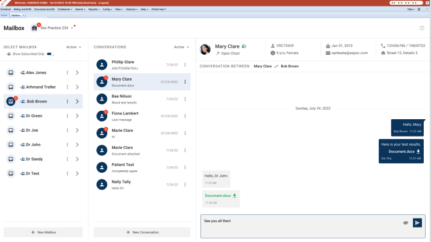
Task: Click the attachment paperclip icon in message box
Action: 406,223
